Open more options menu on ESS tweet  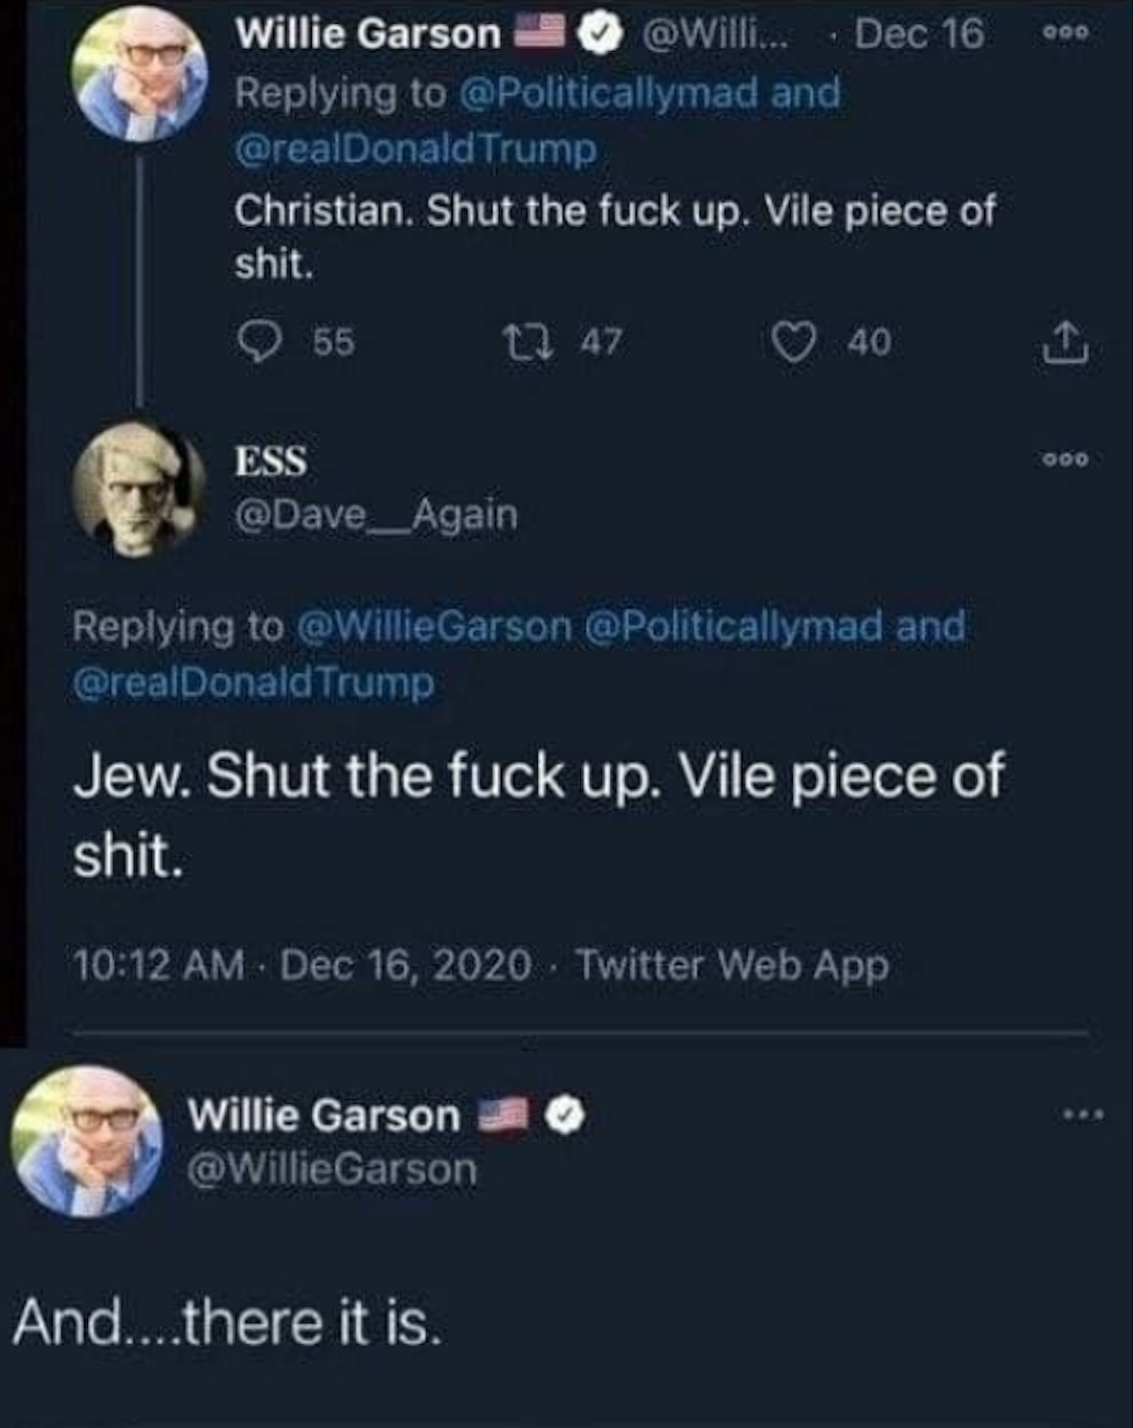click(1066, 460)
